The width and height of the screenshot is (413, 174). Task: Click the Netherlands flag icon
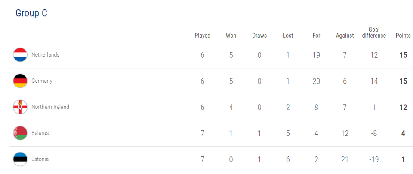20,55
